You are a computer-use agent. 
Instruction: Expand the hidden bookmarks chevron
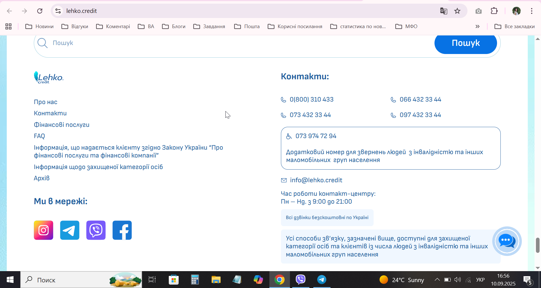pos(478,26)
